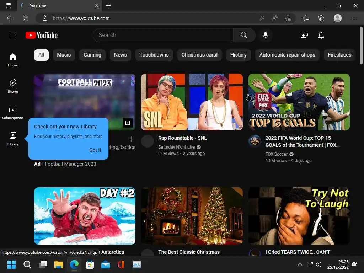
Task: Click the YouTube logo
Action: click(42, 35)
